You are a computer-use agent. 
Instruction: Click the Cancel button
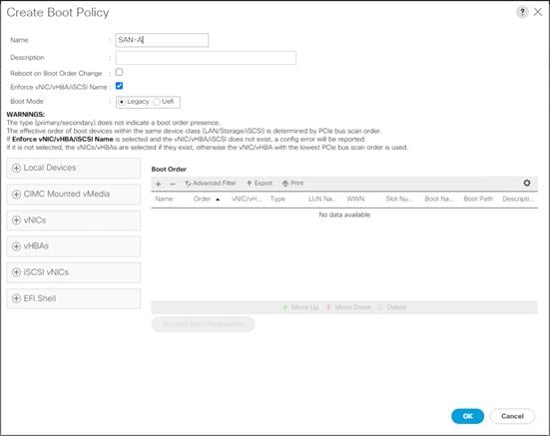pos(512,416)
